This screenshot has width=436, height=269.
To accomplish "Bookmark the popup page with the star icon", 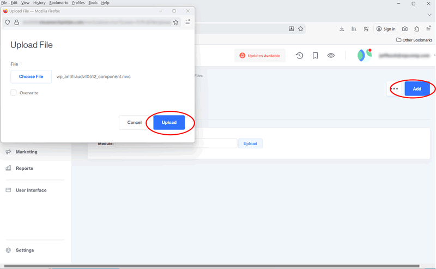I will tap(175, 22).
